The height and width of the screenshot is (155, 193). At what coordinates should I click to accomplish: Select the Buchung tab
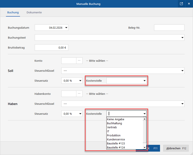pyautogui.click(x=13, y=13)
